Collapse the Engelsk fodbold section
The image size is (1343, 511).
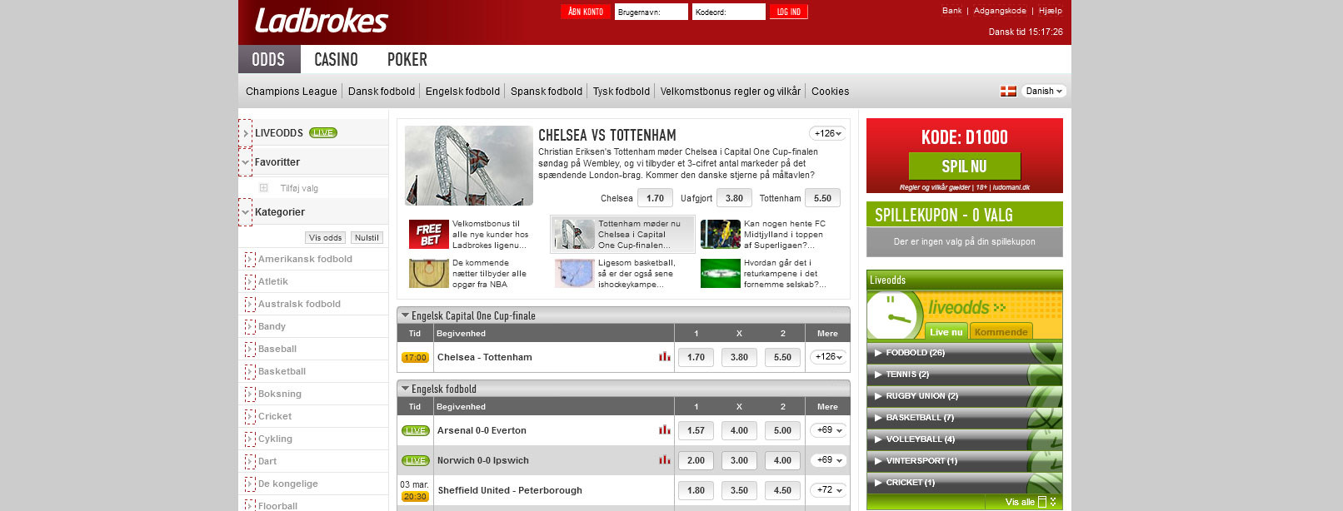point(405,389)
